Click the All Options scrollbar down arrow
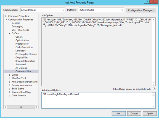The image size is (159, 118). (x=153, y=84)
